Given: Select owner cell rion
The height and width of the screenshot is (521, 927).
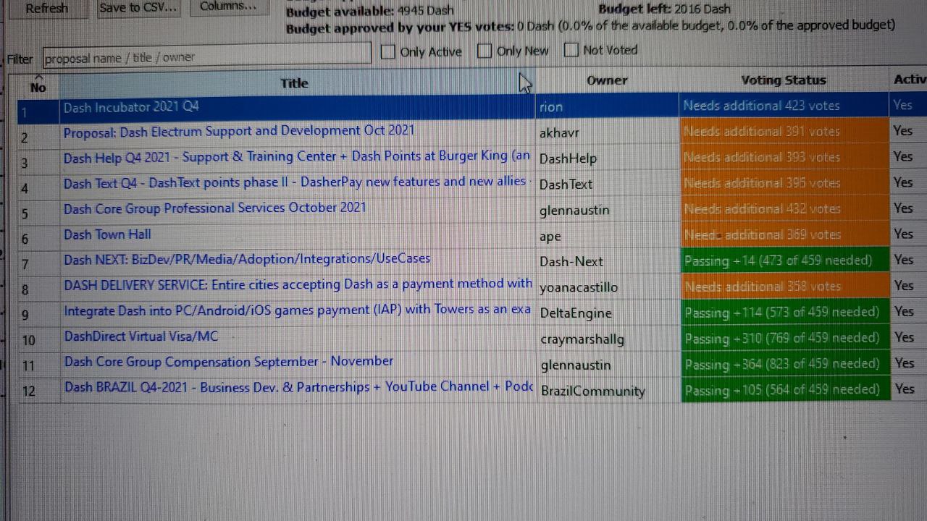Looking at the screenshot, I should pyautogui.click(x=607, y=106).
